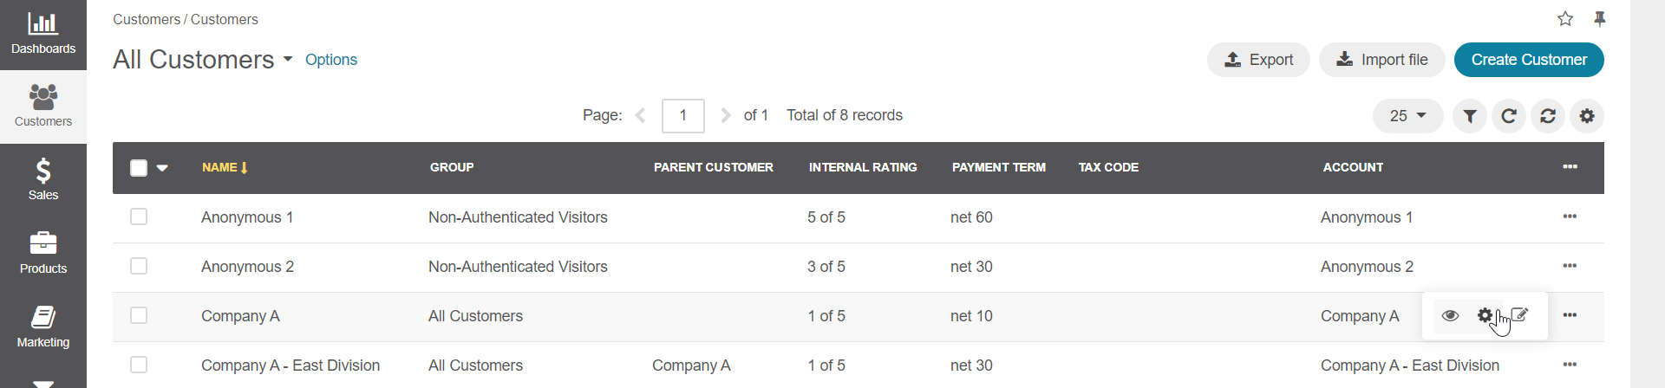Click the pin page icon
The image size is (1665, 388).
click(1600, 19)
